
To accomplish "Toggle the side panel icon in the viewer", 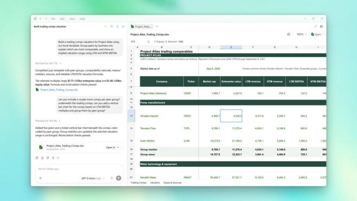I will pyautogui.click(x=321, y=26).
